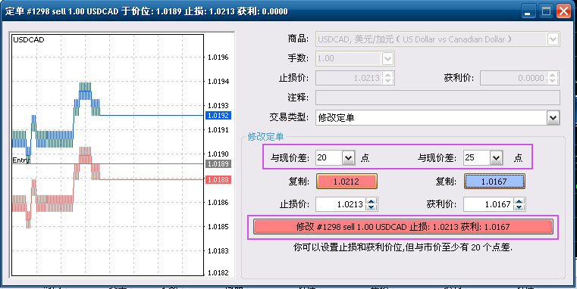Click the red 1.0212 copy button
577x289 pixels.
tap(347, 182)
